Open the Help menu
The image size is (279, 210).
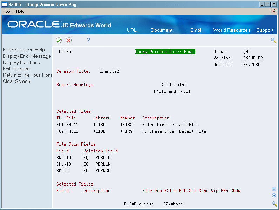point(20,12)
